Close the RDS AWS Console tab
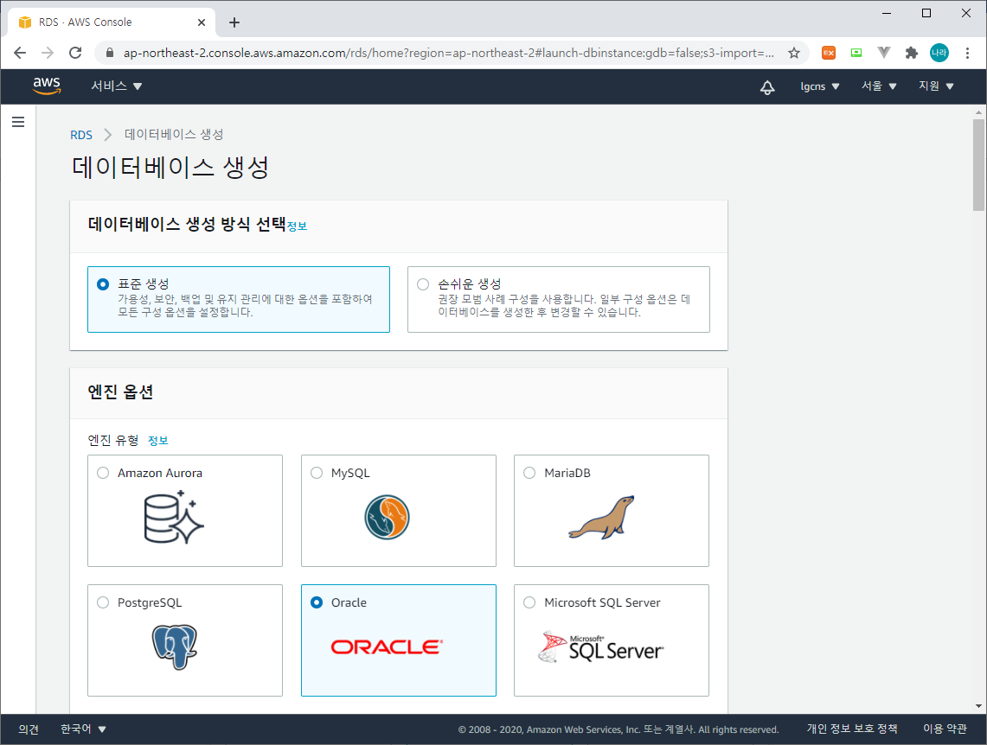Image resolution: width=987 pixels, height=745 pixels. coord(202,22)
